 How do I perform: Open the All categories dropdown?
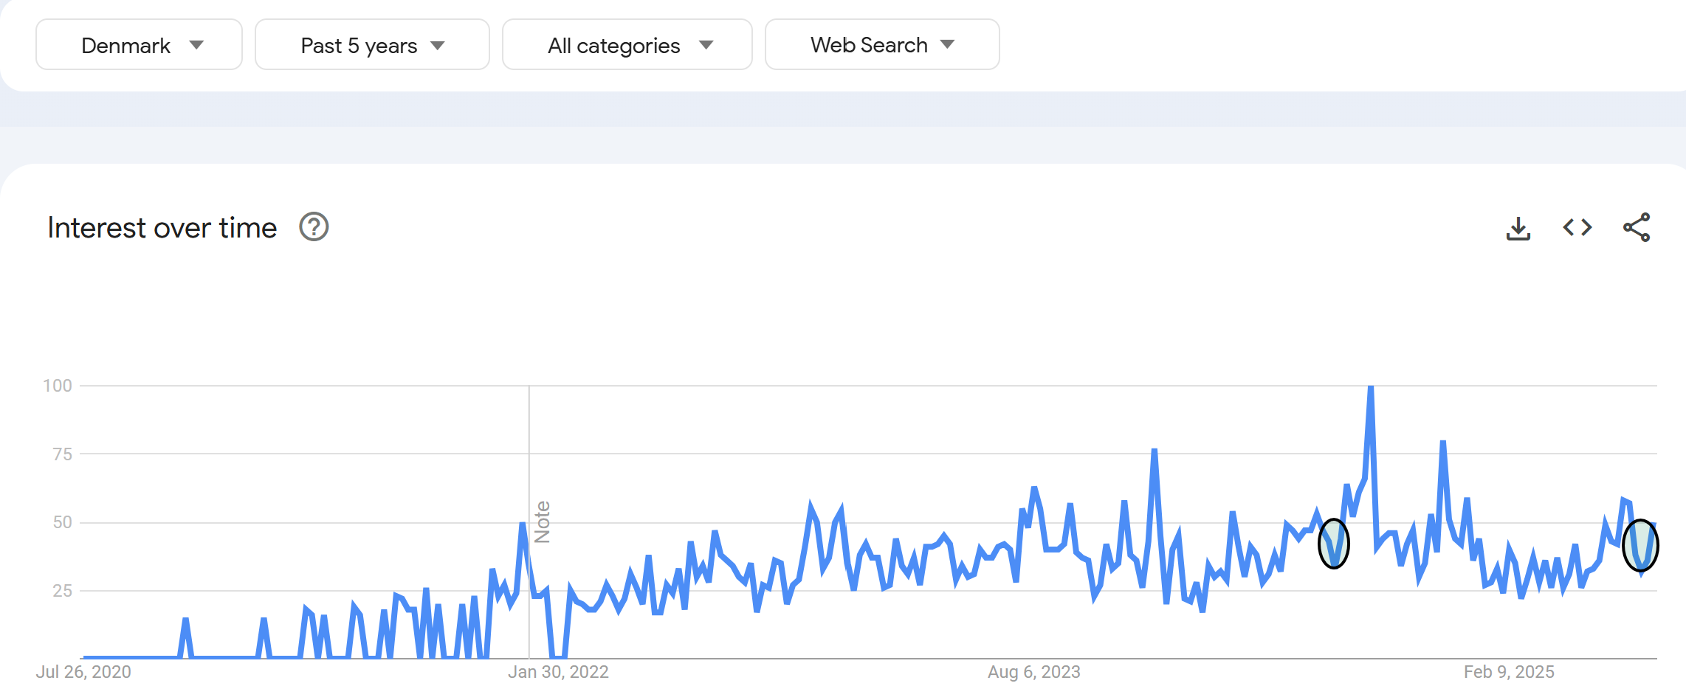tap(627, 45)
